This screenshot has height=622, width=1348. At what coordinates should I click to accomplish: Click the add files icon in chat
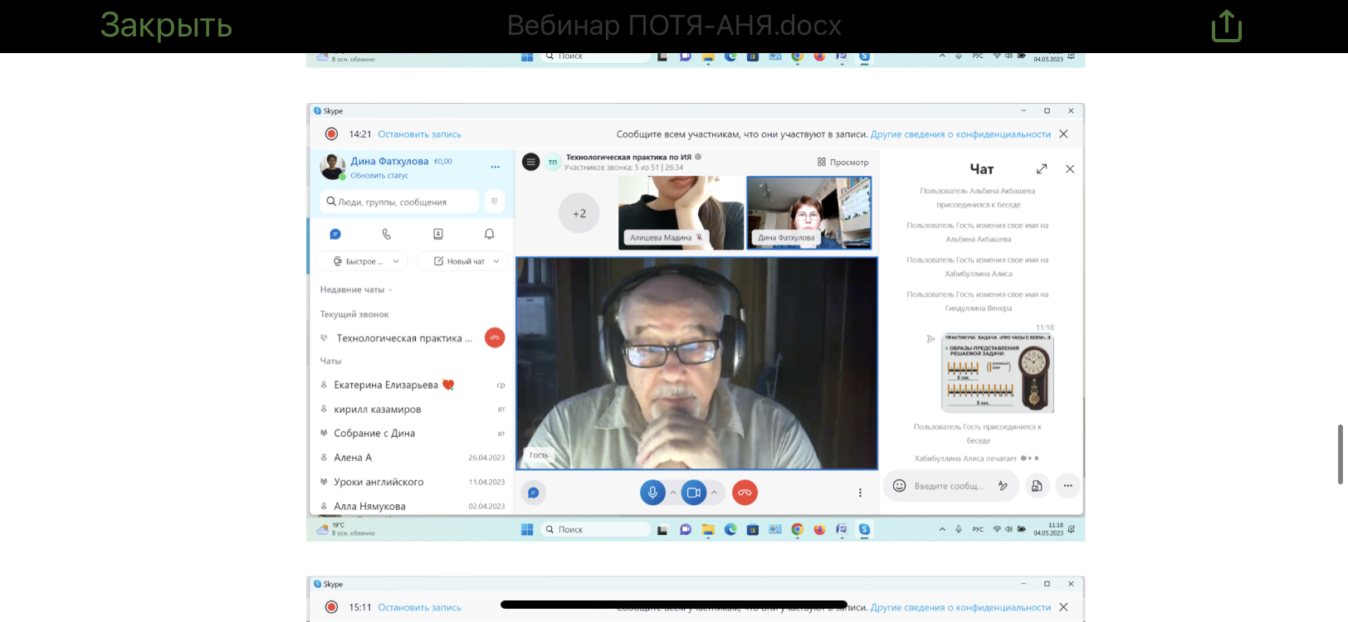click(x=1037, y=486)
